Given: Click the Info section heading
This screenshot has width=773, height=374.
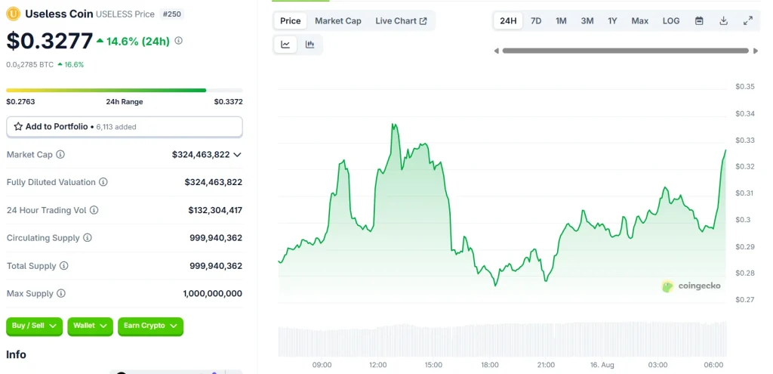Looking at the screenshot, I should pyautogui.click(x=17, y=355).
